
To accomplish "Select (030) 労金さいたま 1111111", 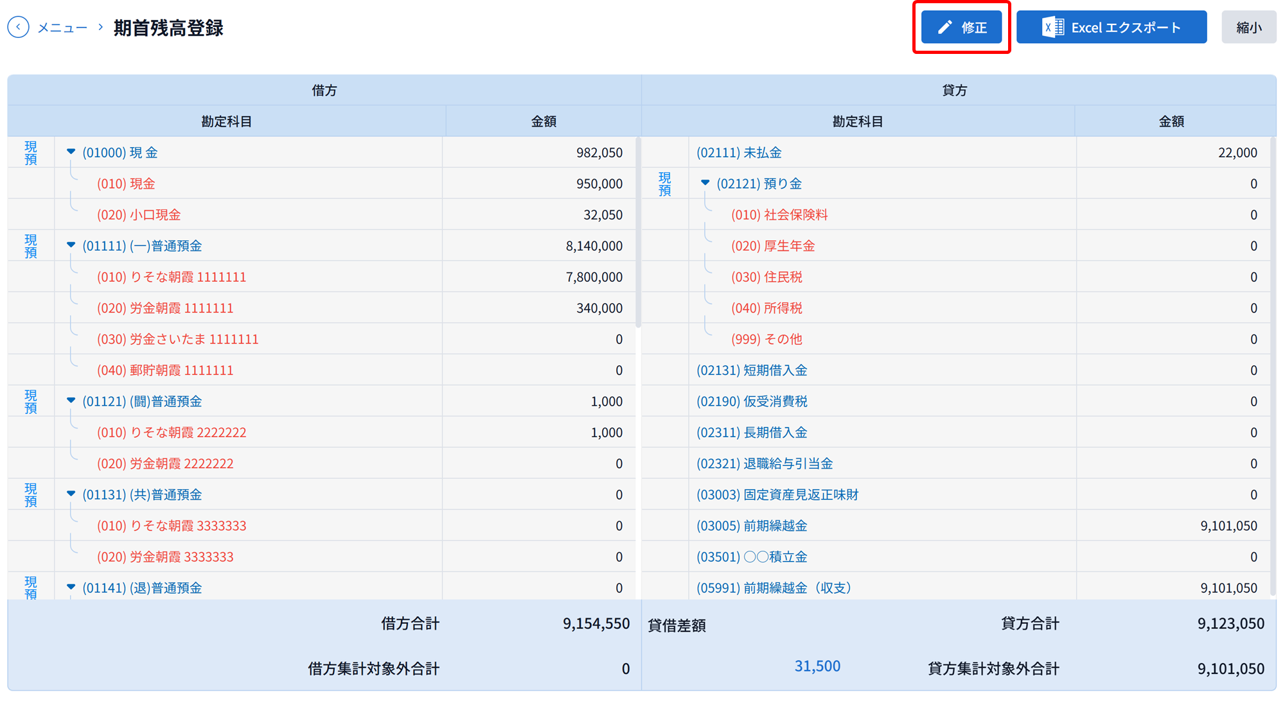I will pos(178,339).
